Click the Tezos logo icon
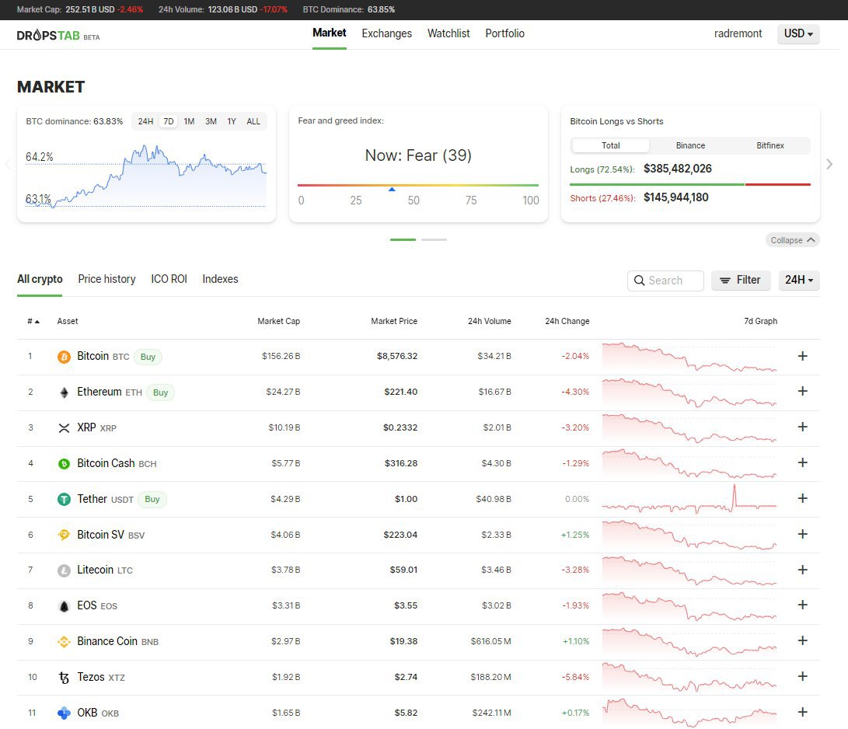The height and width of the screenshot is (729, 848). point(64,678)
